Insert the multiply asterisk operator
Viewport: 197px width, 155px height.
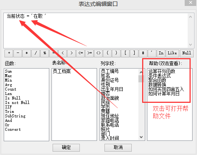tap(27, 53)
